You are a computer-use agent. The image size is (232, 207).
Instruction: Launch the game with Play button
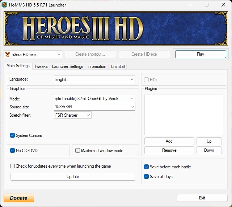[x=201, y=54]
